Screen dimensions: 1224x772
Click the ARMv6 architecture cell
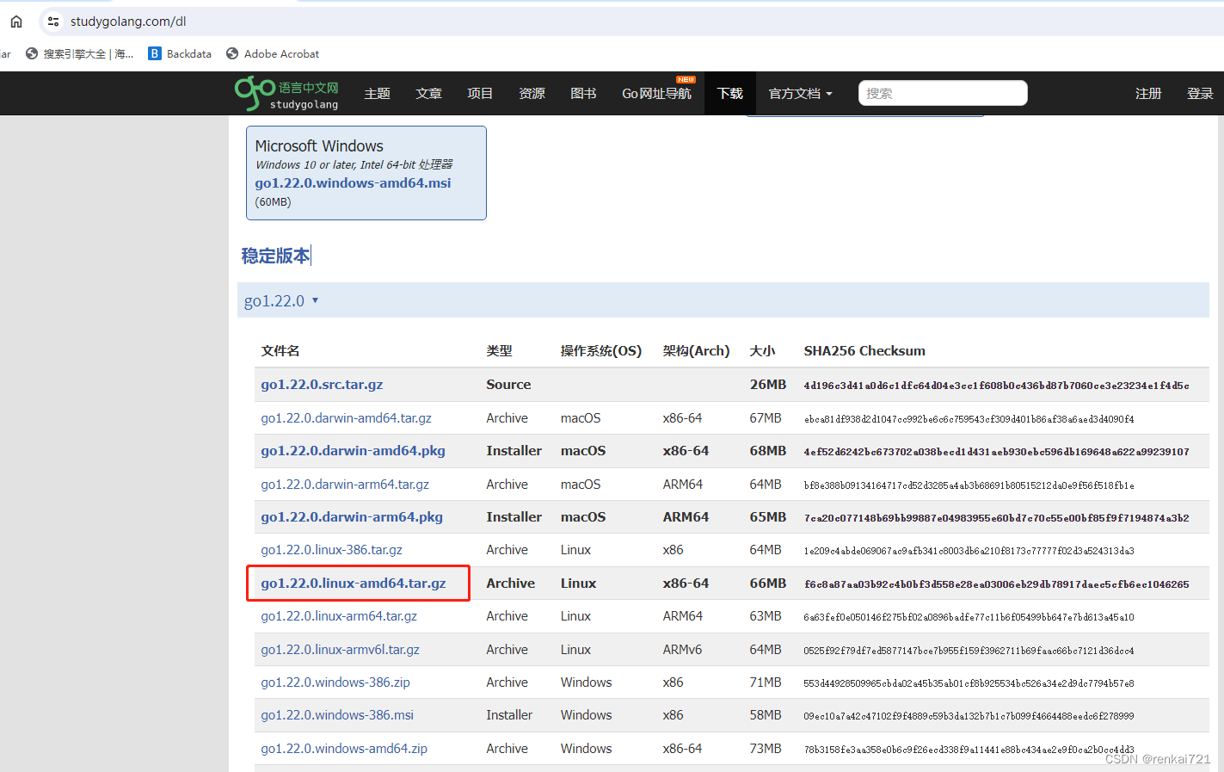682,649
